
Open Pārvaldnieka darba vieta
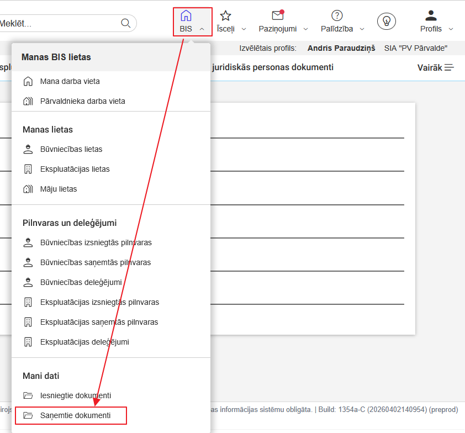coord(82,101)
